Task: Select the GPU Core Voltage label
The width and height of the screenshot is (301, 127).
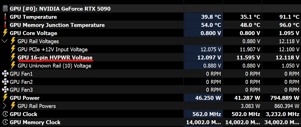Action: point(33,33)
